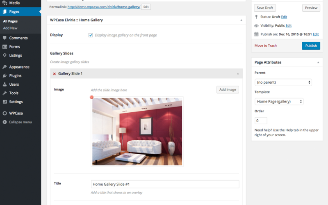Open the Template dropdown
Viewport: 328px width, 205px height.
(x=279, y=102)
